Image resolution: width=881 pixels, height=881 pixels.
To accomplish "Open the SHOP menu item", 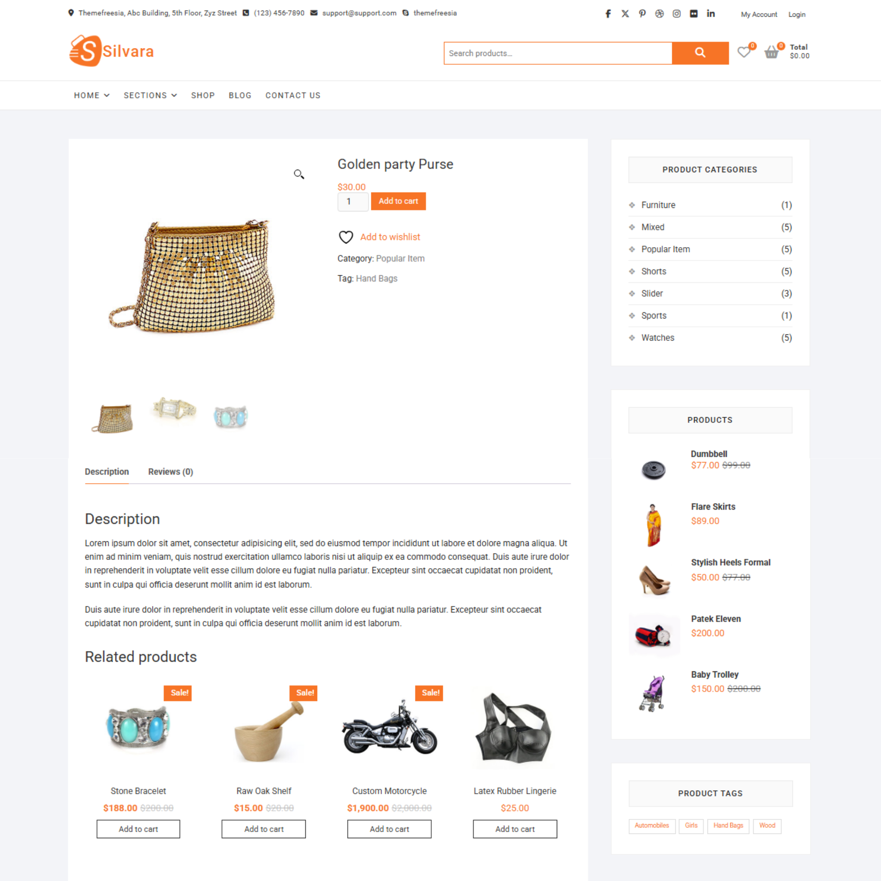I will [x=203, y=95].
